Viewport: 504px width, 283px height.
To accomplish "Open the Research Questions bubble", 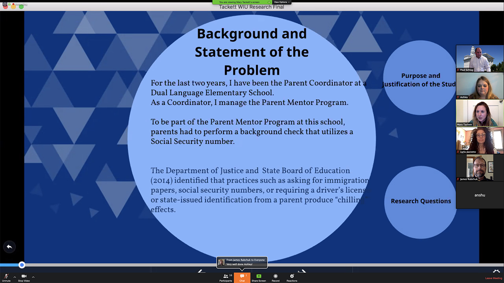I will coord(421,201).
